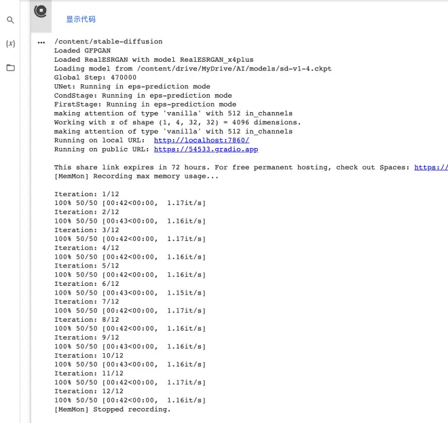Click the 'Iteration: 11/12' line
Screen dimensions: 448x423
click(x=89, y=373)
